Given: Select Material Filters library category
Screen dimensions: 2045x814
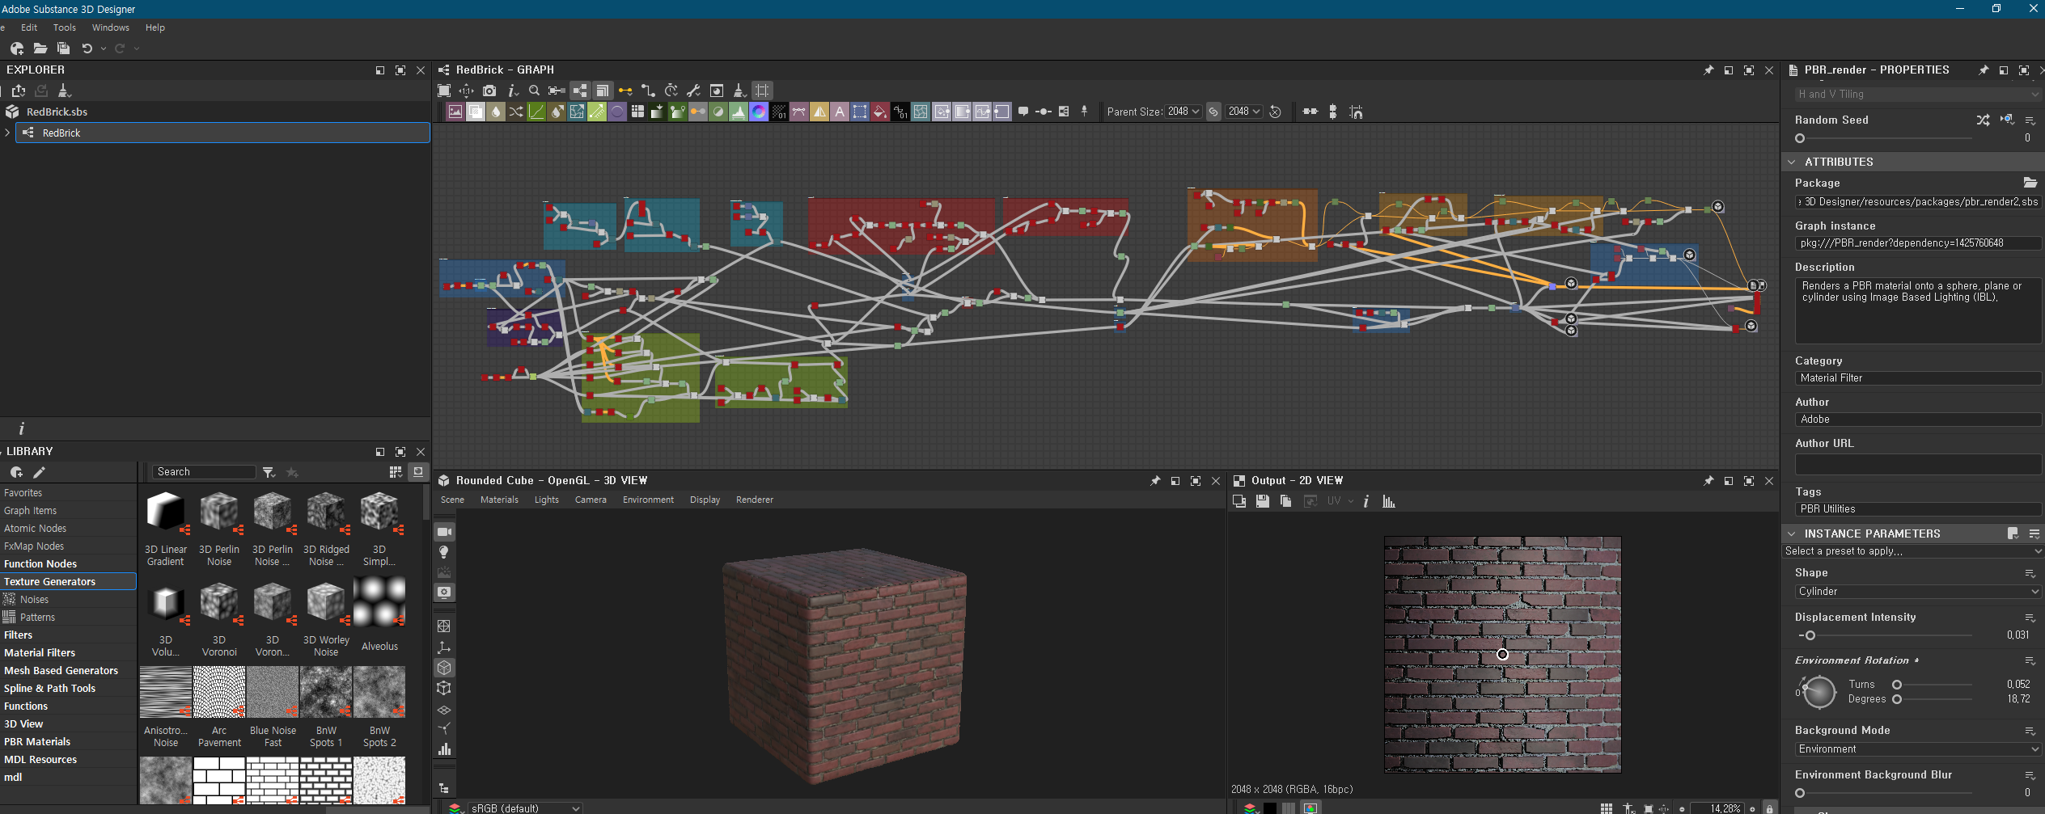Looking at the screenshot, I should [68, 652].
